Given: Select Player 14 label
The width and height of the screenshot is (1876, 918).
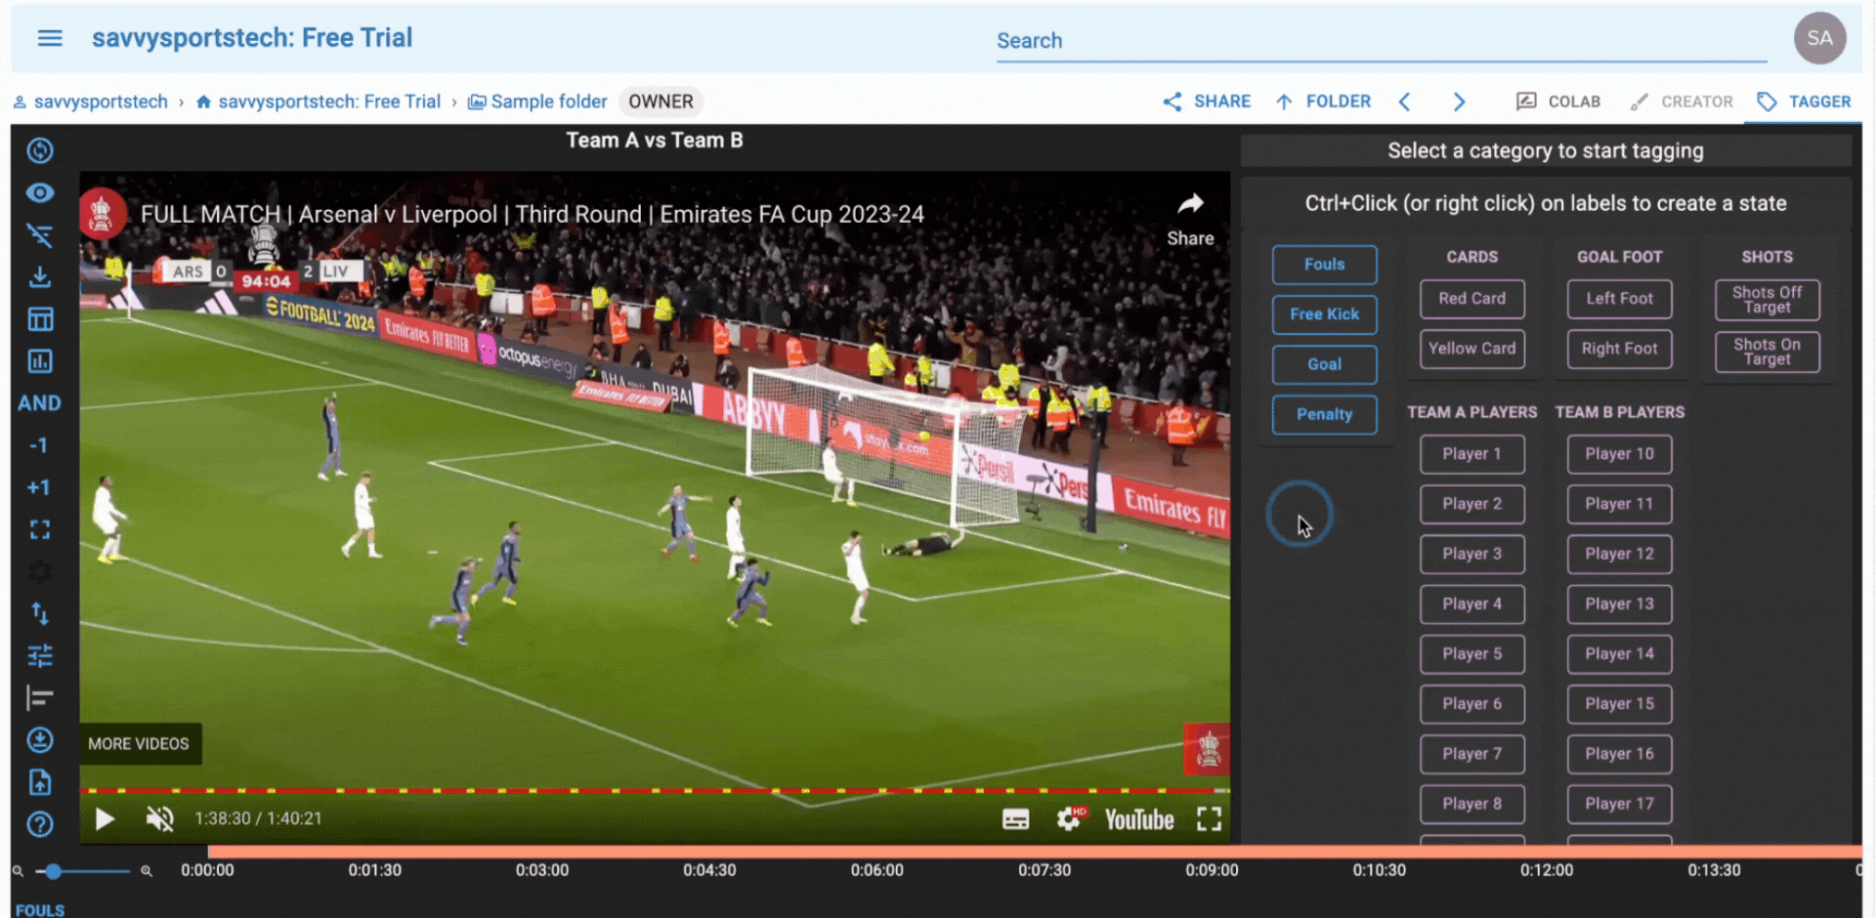Looking at the screenshot, I should click(1620, 654).
